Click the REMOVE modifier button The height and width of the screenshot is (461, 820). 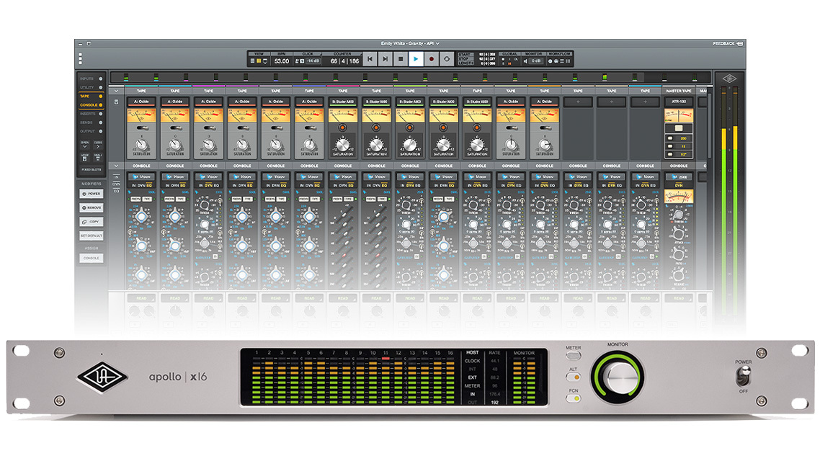tap(92, 207)
